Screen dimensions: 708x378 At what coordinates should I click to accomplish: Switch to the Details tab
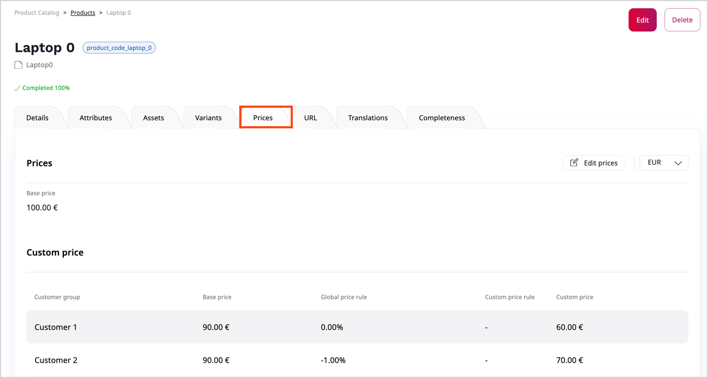[x=37, y=118]
